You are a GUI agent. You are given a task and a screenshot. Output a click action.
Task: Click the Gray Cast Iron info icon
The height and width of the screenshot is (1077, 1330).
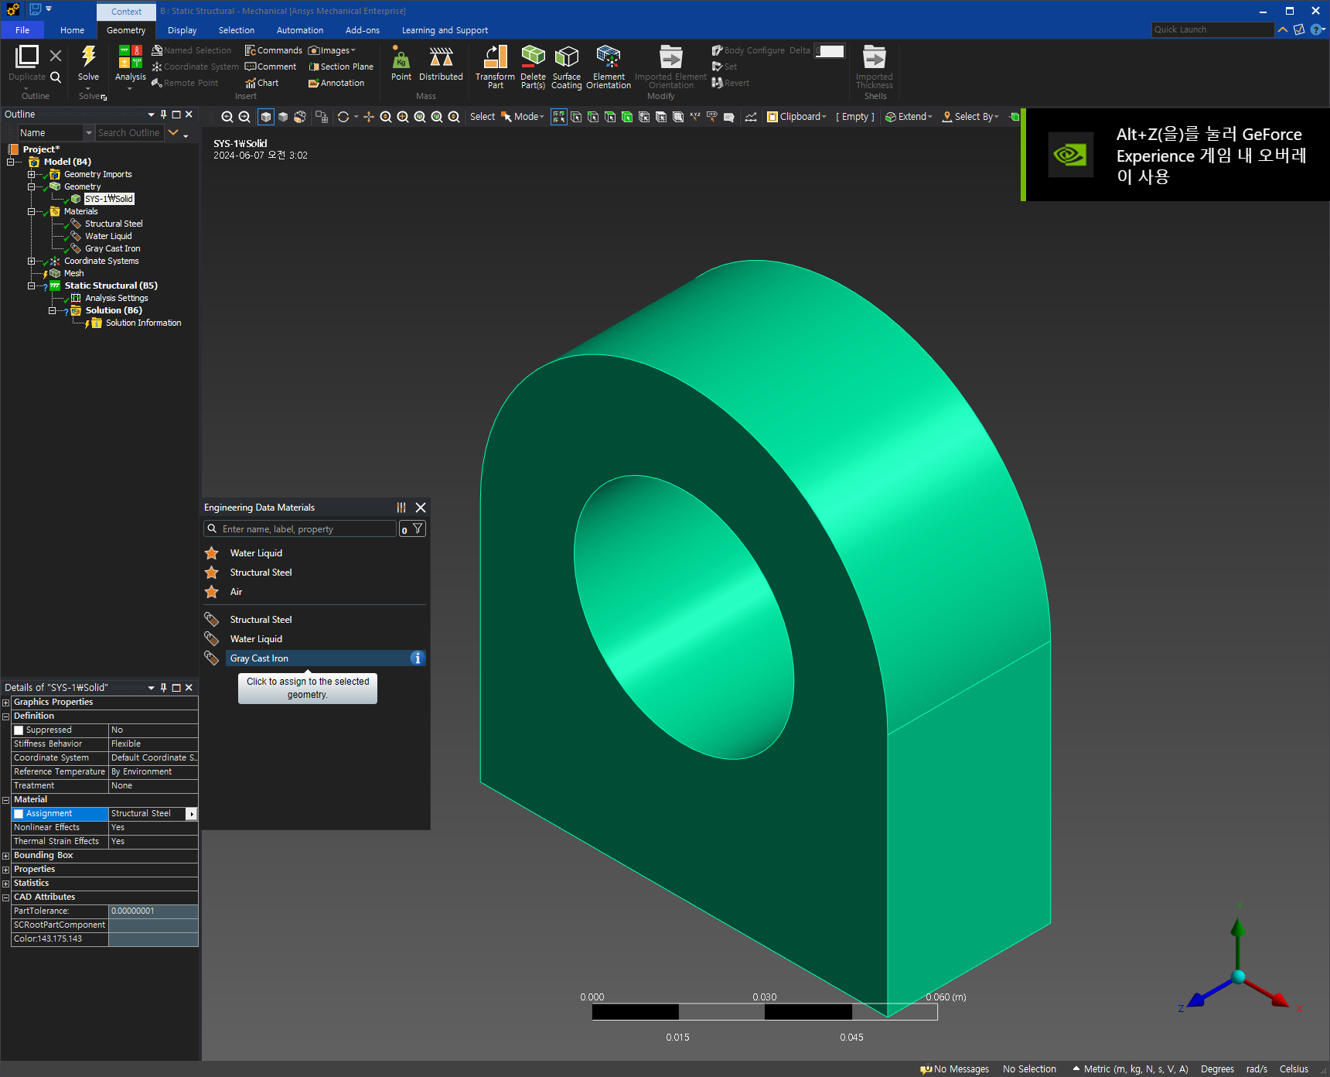[418, 658]
